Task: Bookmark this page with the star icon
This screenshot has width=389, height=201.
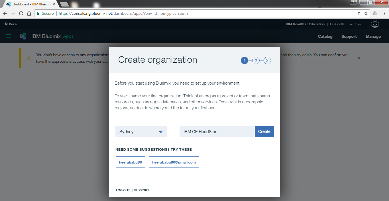Action: [366, 13]
